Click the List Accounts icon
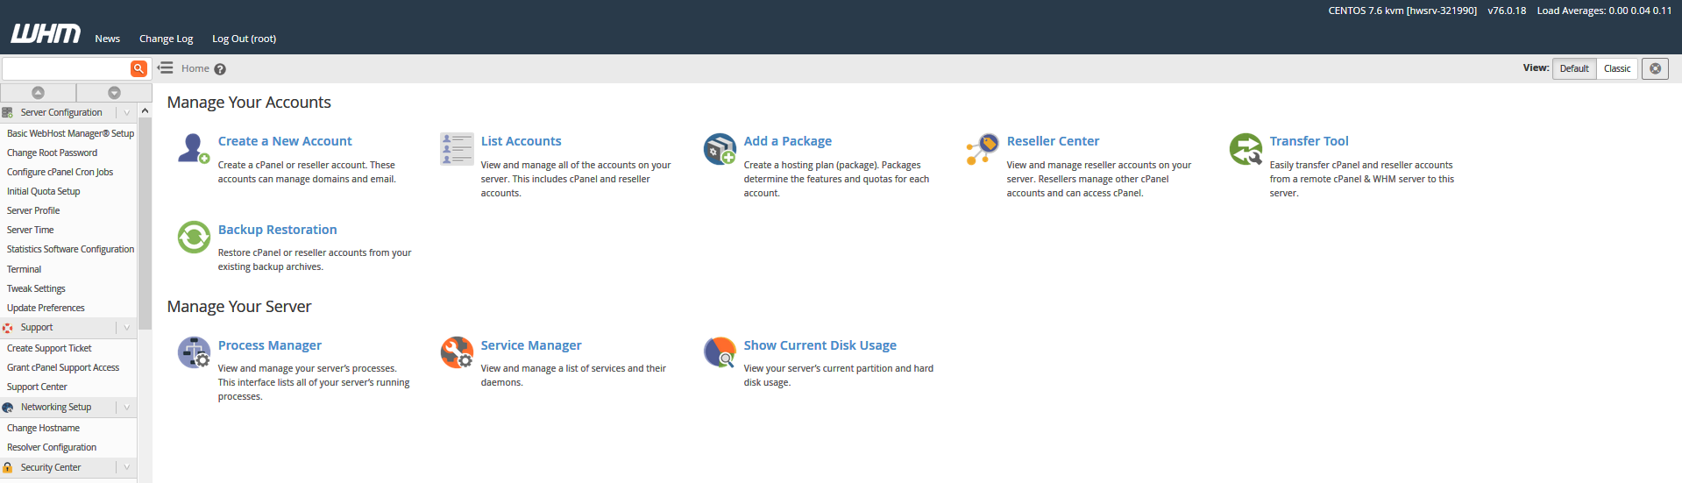Screen dimensions: 1682x483 (x=457, y=148)
